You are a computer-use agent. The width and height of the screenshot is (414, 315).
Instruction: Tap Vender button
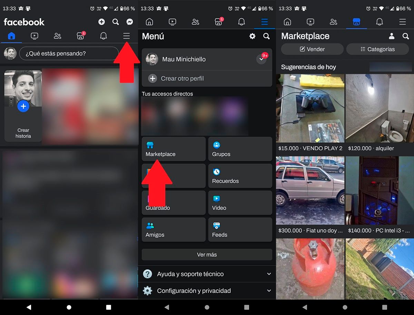click(312, 49)
